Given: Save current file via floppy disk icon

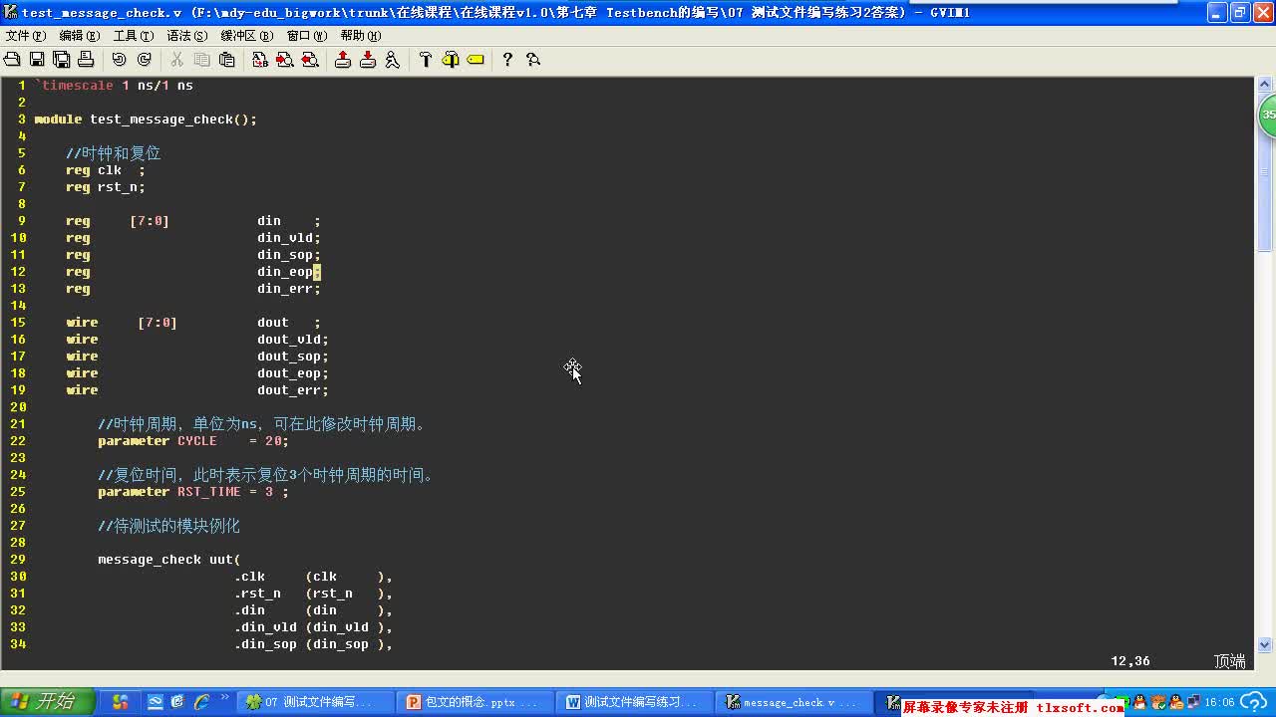Looking at the screenshot, I should click(37, 60).
